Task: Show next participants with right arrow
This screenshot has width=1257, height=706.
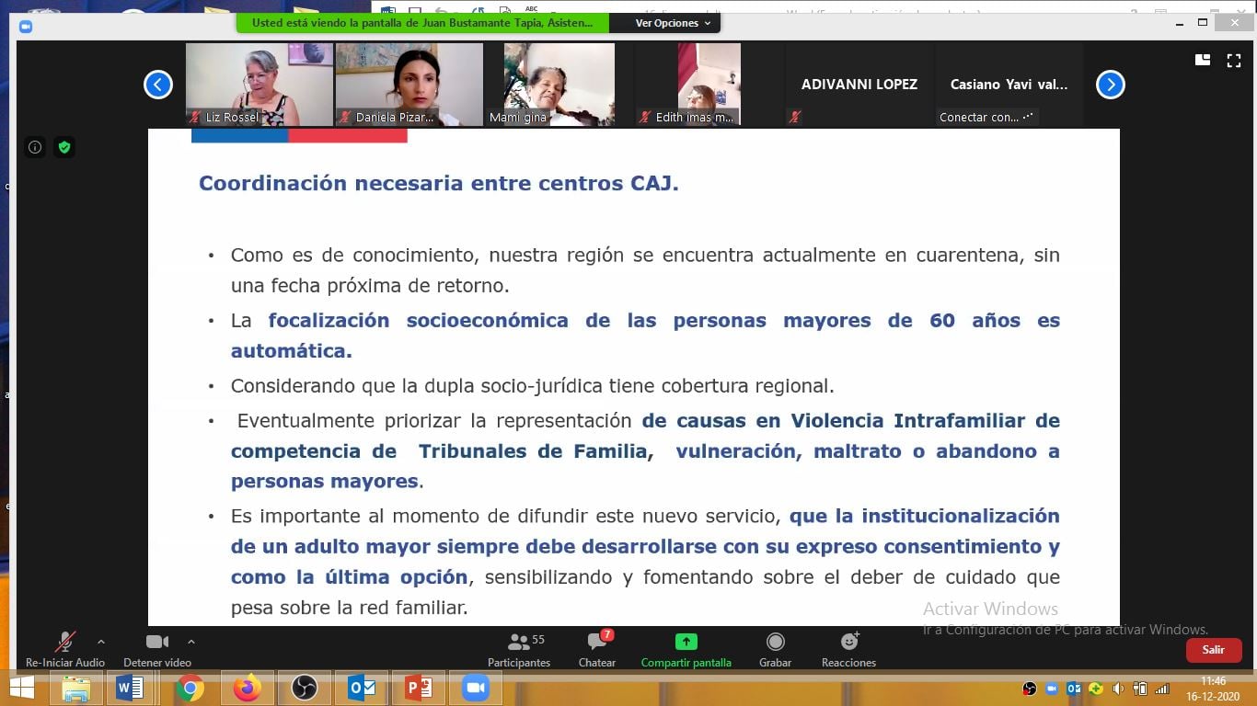Action: tap(1111, 85)
